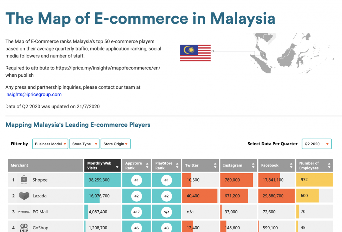Viewport: 342px width, 232px height.
Task: Click the Merchant column header
Action: (x=45, y=166)
